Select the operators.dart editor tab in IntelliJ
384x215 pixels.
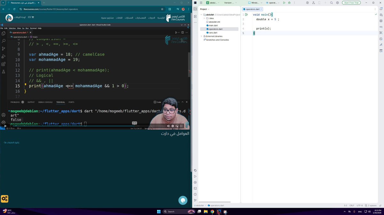pyautogui.click(x=253, y=9)
